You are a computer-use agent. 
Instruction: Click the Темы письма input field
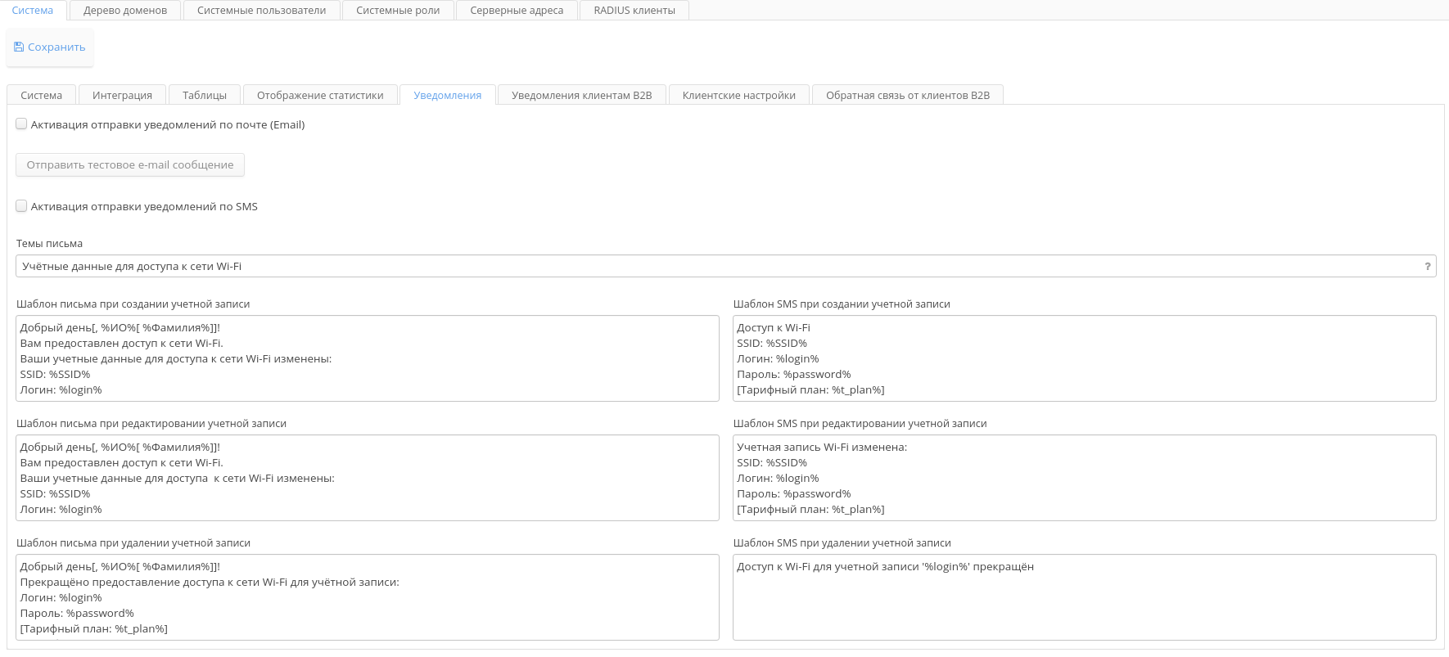pyautogui.click(x=712, y=267)
